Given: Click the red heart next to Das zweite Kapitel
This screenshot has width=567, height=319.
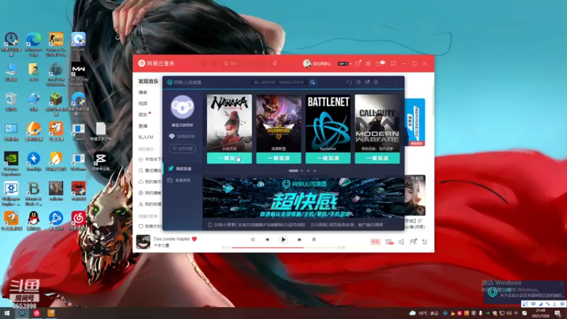Looking at the screenshot, I should [x=194, y=239].
